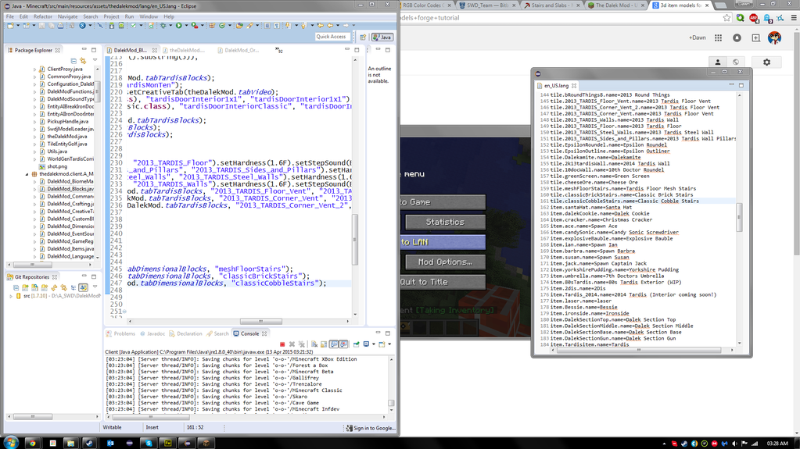Click the Google notifications bell icon
Viewport: 800px width, 449px height.
737,37
